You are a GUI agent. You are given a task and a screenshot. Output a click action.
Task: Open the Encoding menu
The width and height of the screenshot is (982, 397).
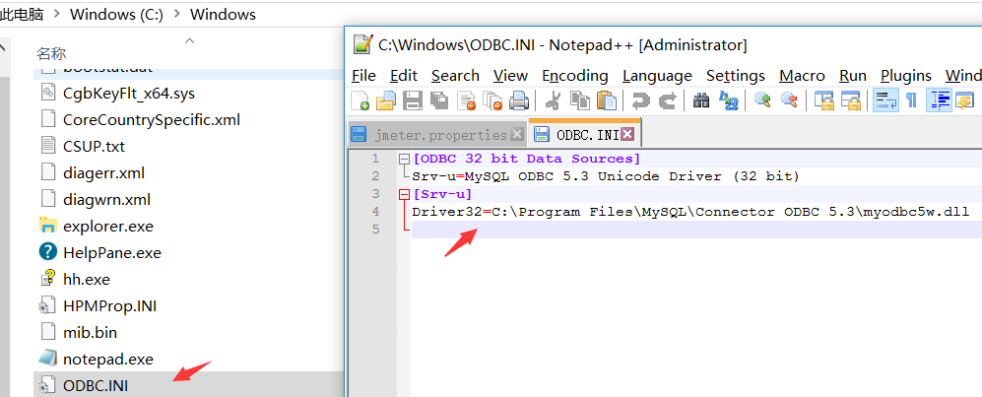(x=575, y=76)
